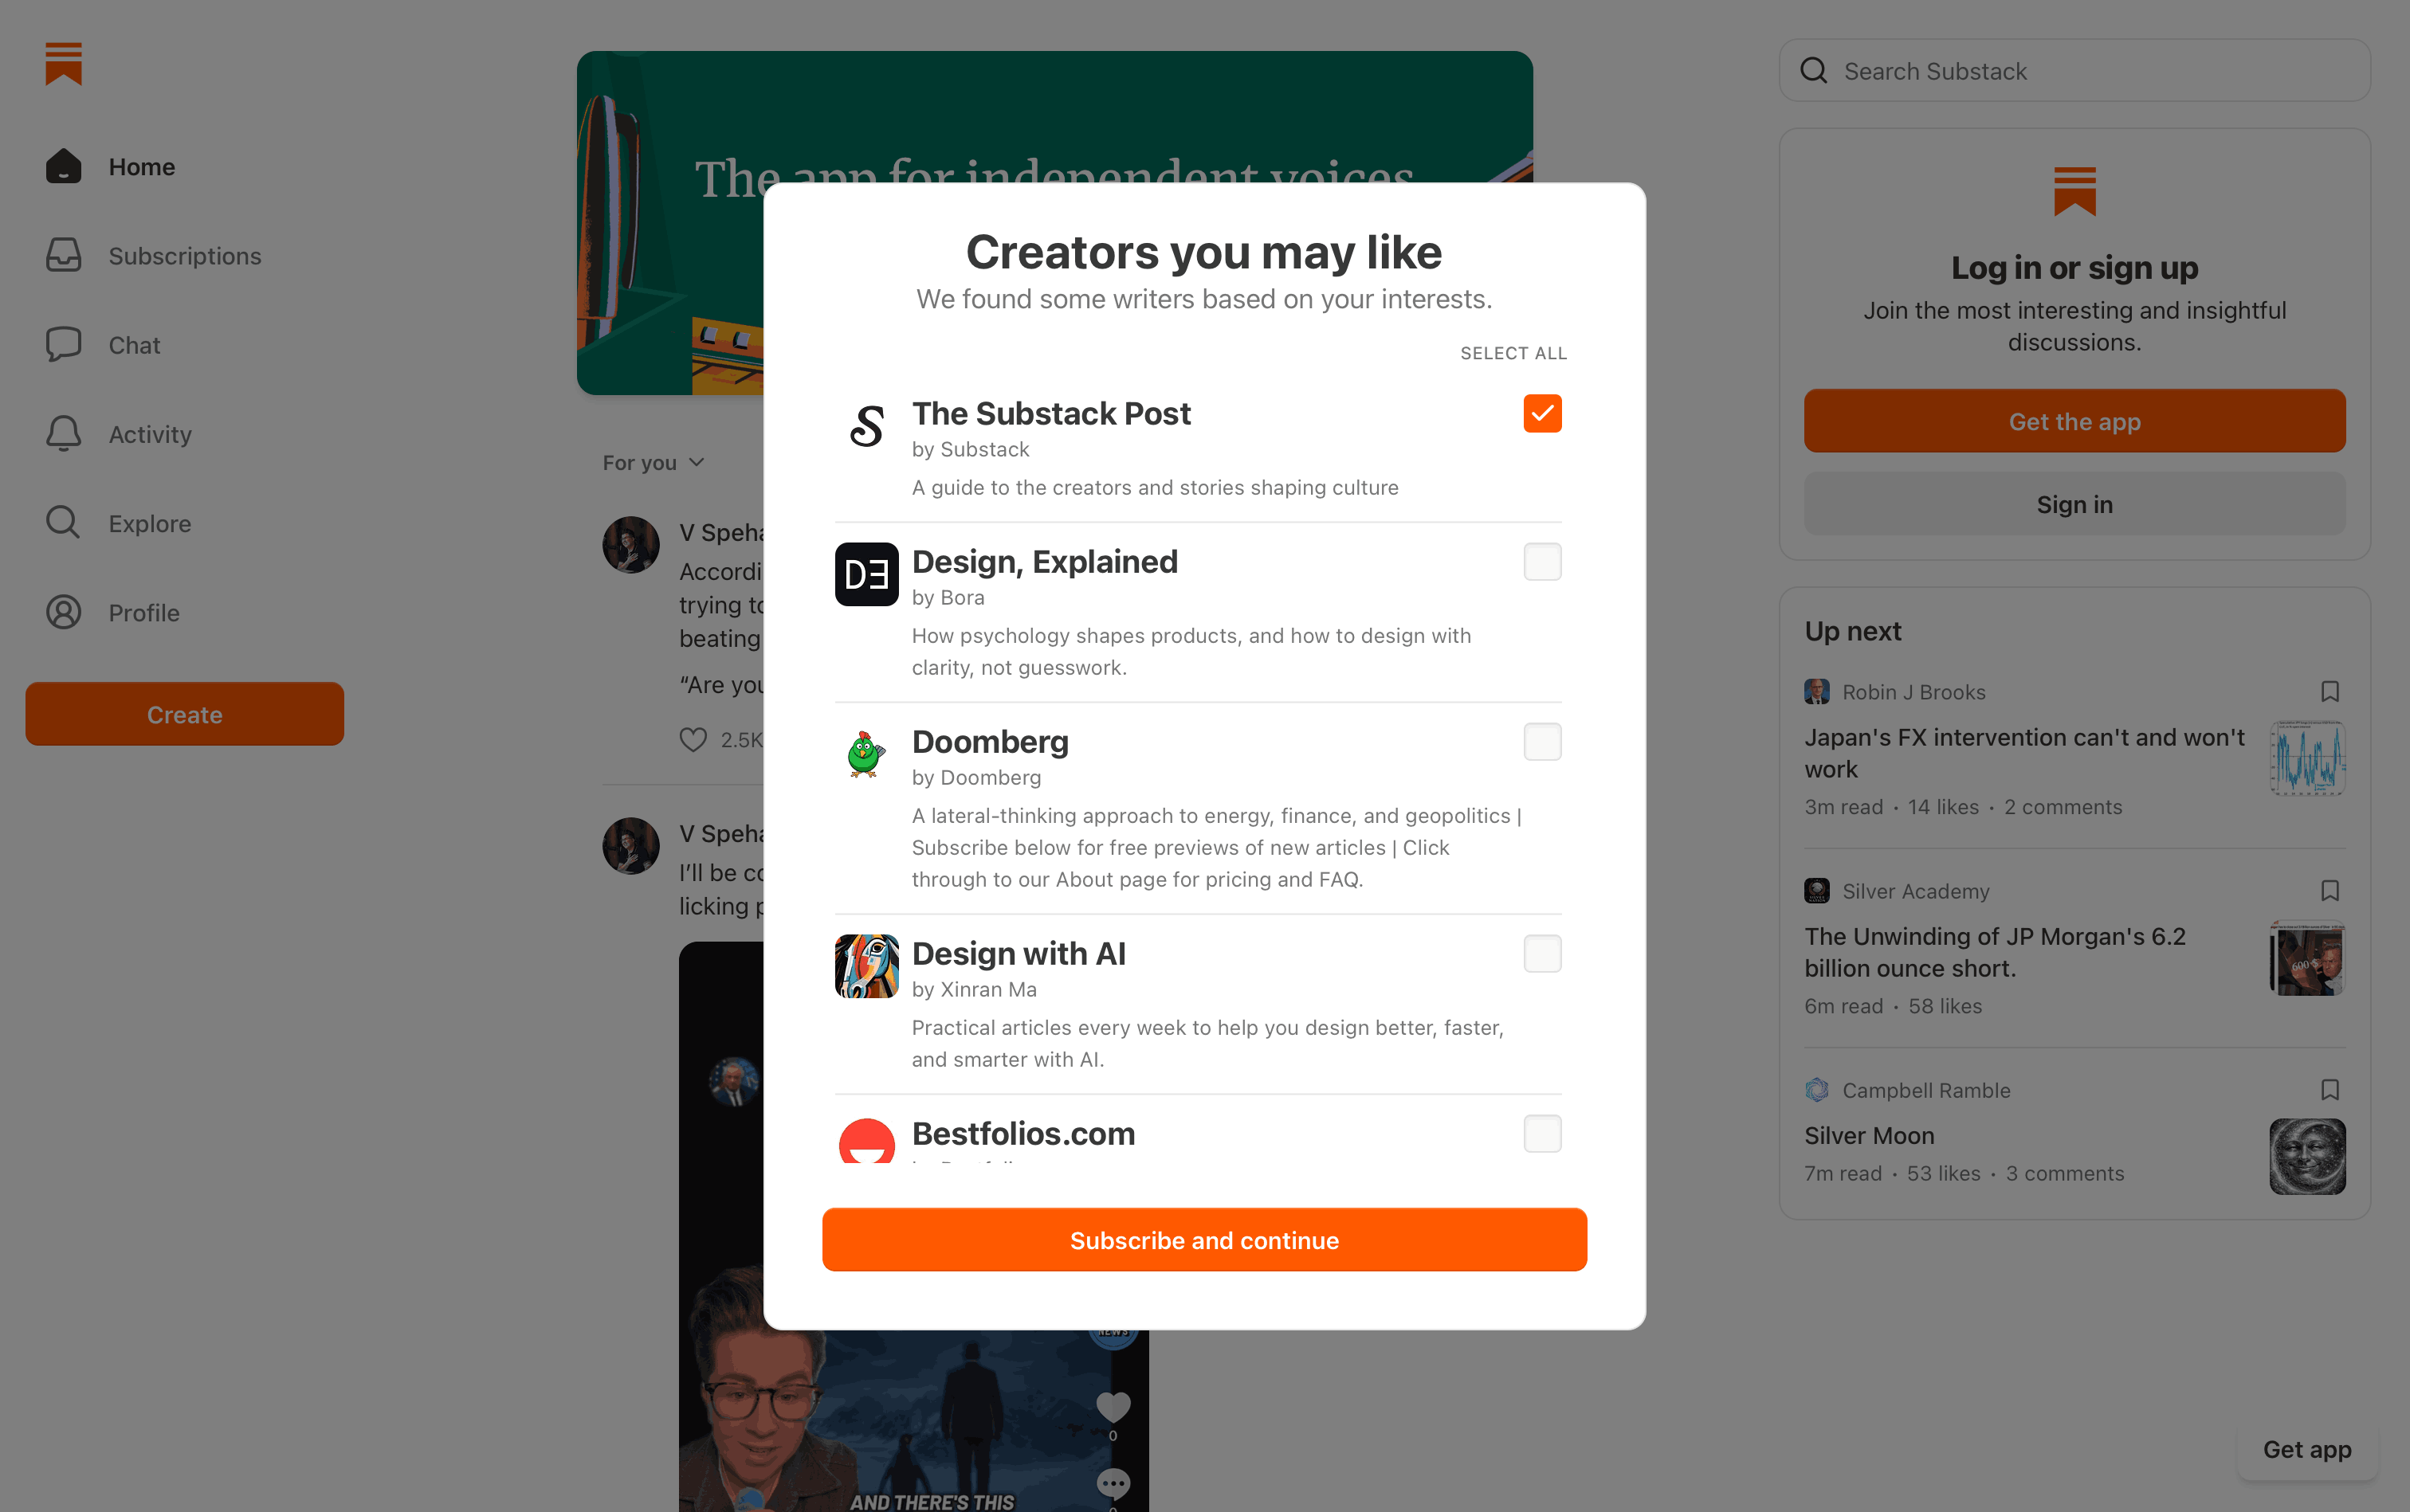Select the Doomberg checkbox
Screen dimensions: 2410x1512
[1541, 742]
